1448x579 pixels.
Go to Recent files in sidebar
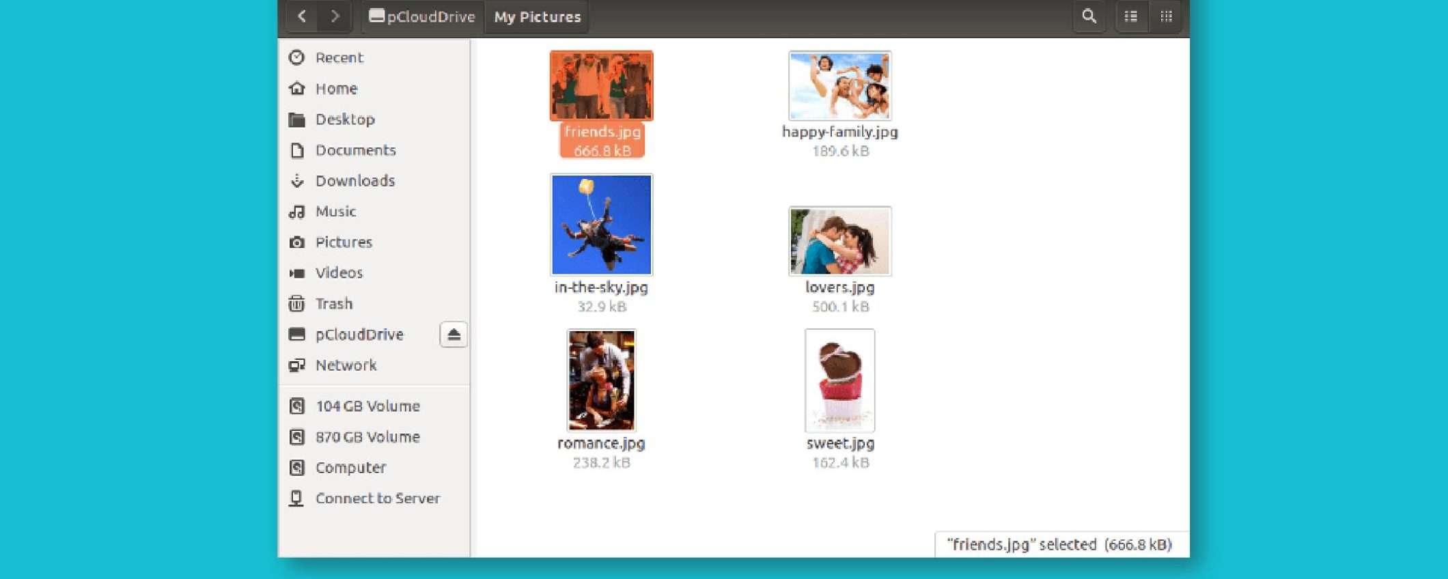coord(339,58)
